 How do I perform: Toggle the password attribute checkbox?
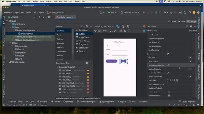click(169, 92)
